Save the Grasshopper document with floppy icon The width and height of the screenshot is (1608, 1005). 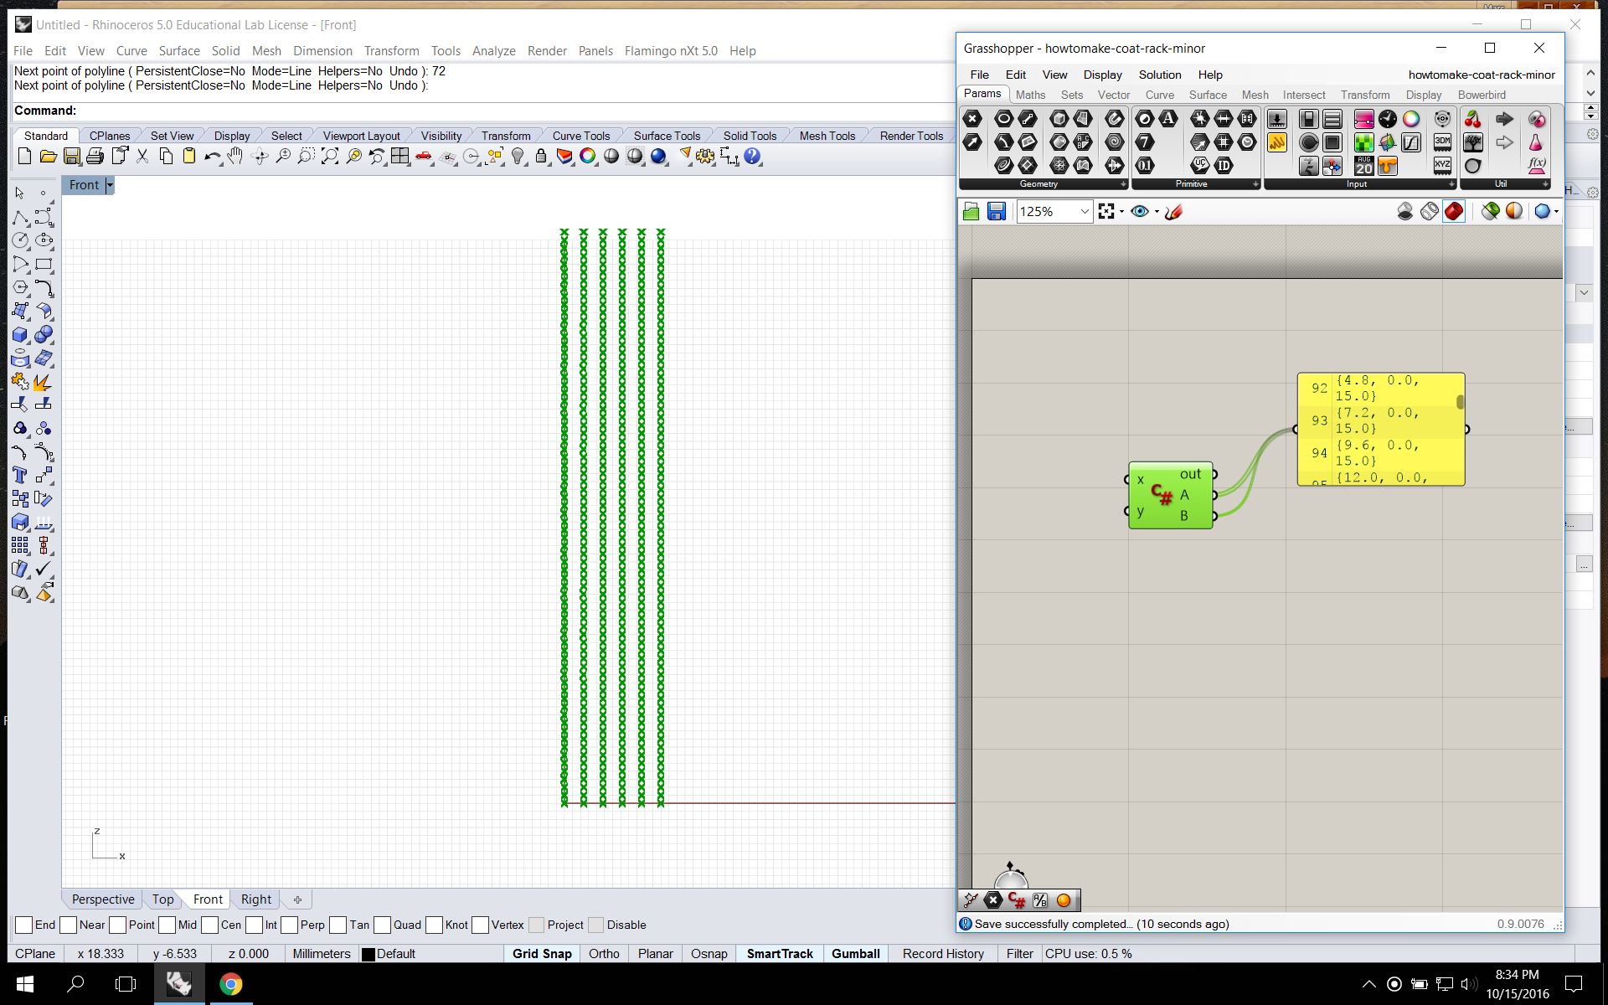(996, 211)
